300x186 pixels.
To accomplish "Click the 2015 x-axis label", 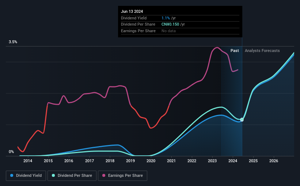I will [x=48, y=161].
